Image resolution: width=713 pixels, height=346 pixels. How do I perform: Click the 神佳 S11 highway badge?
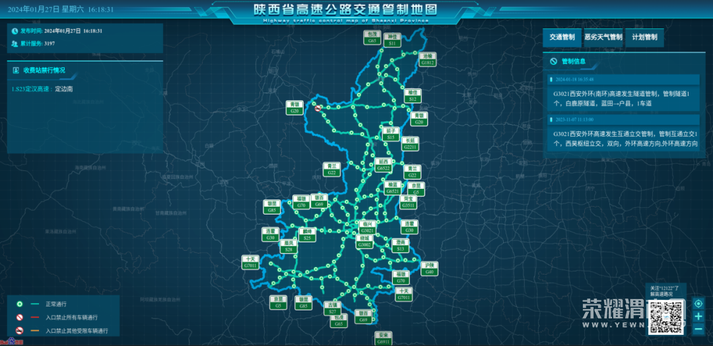392,40
